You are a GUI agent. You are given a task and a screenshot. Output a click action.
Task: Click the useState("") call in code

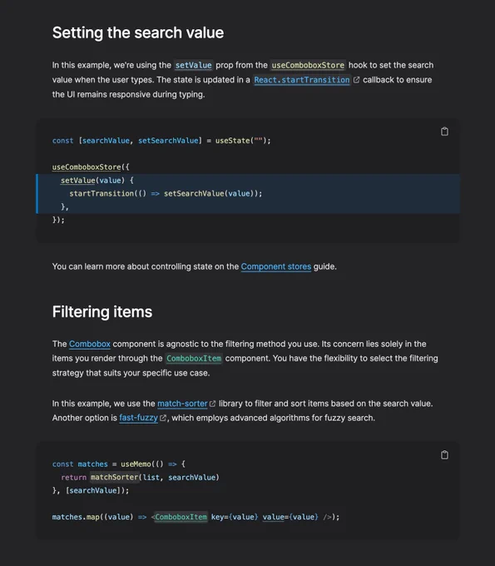click(x=243, y=141)
